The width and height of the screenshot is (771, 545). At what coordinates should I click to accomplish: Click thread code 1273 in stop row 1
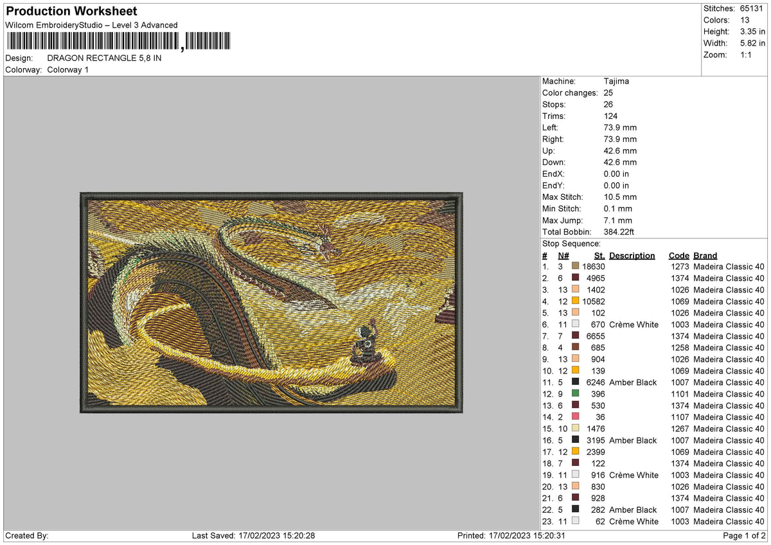(680, 266)
